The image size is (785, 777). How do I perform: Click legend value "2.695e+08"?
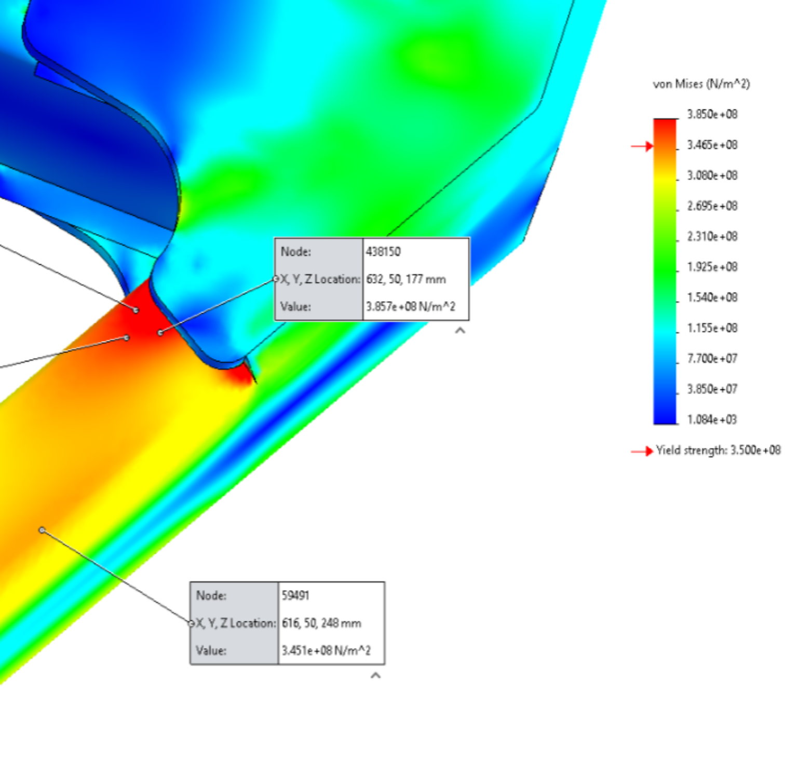pos(712,206)
